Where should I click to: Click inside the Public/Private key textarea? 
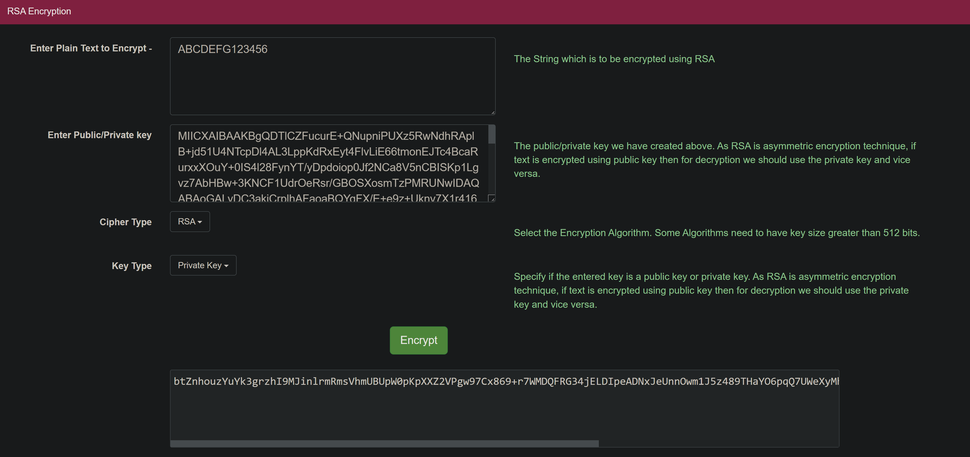(x=328, y=167)
